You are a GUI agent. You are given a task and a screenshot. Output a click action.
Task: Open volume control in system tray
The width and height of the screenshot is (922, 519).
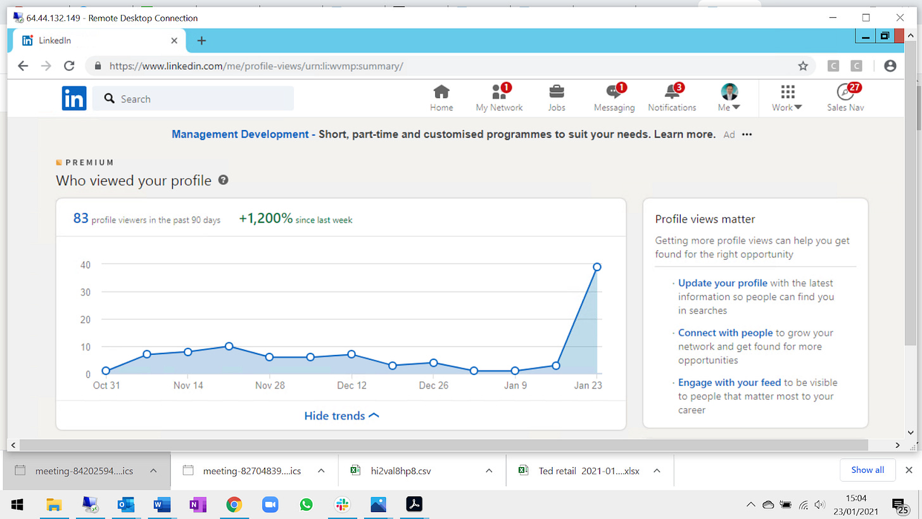click(x=819, y=504)
